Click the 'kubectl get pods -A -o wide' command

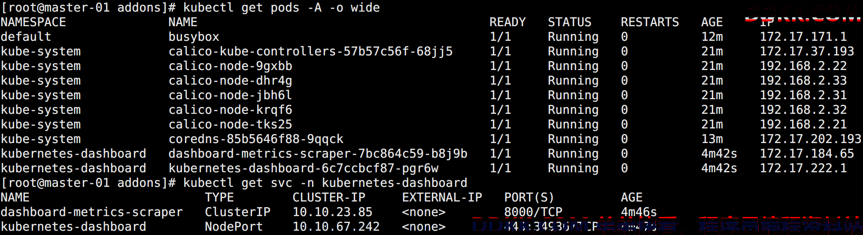tap(281, 8)
